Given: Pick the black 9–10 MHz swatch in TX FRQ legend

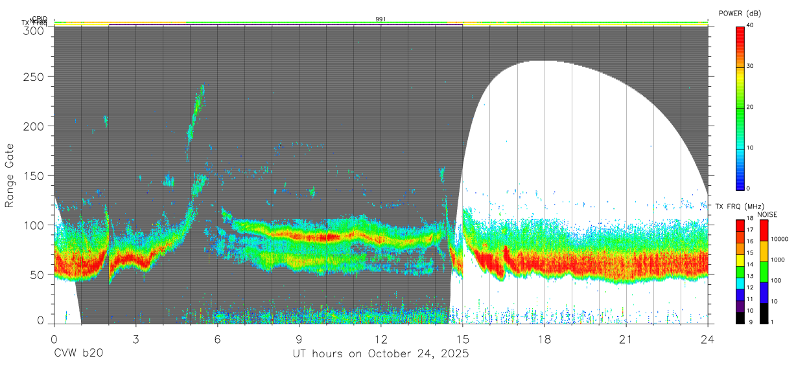Looking at the screenshot, I should 740,317.
